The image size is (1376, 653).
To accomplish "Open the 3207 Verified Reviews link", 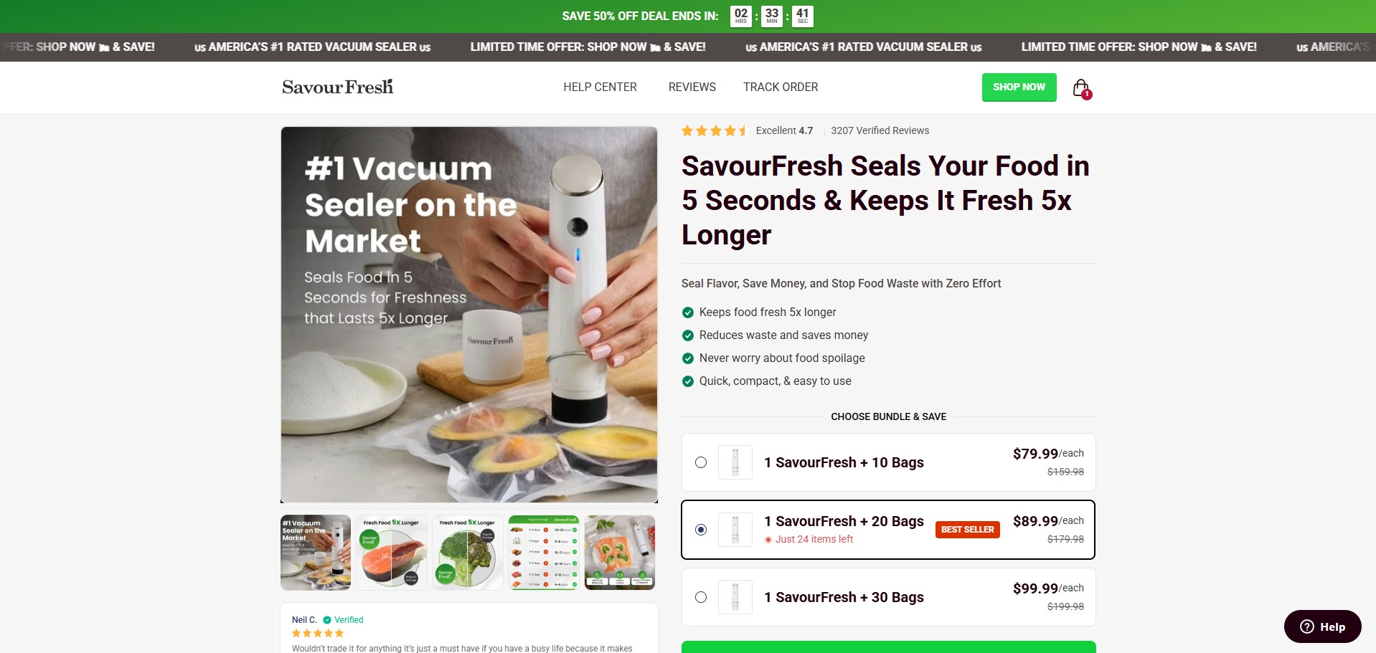I will 880,130.
